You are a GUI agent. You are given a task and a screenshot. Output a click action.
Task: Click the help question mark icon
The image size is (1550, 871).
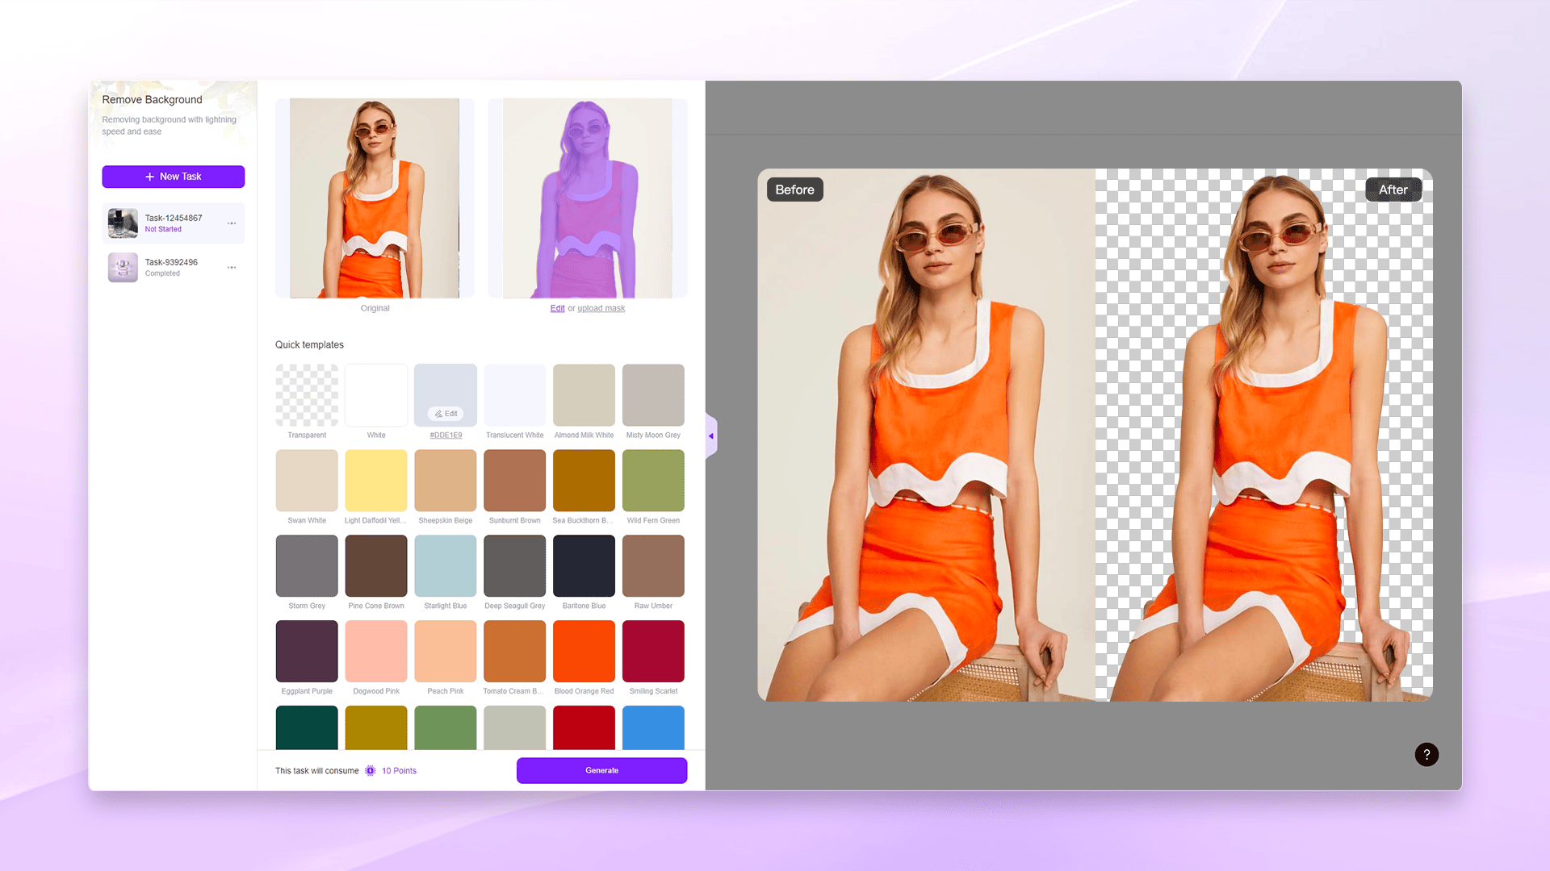[x=1426, y=755]
